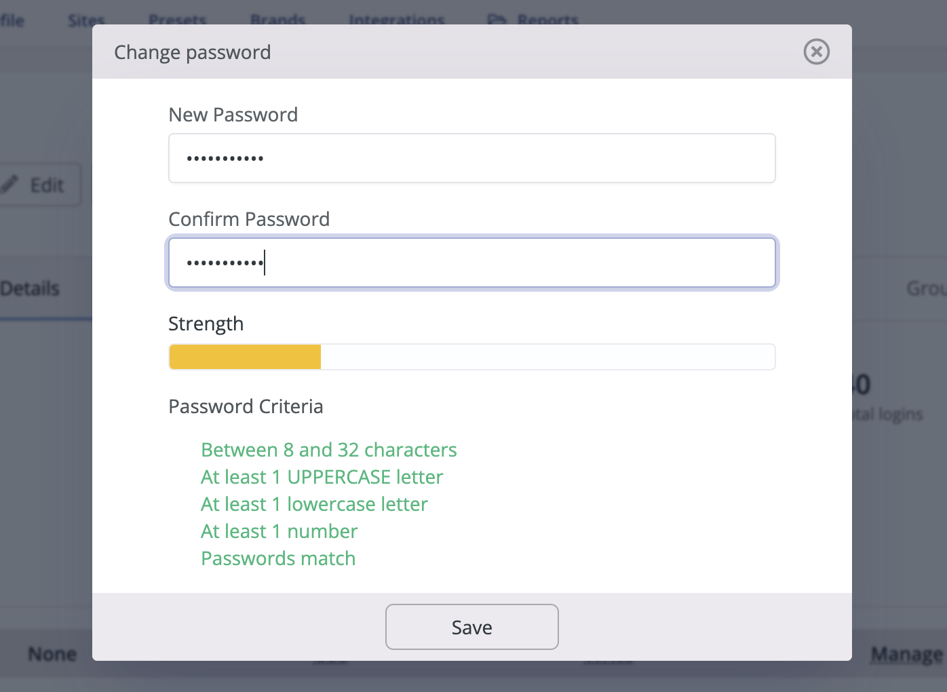Click the password Strength progress bar
Screen dimensions: 947x692
point(471,356)
